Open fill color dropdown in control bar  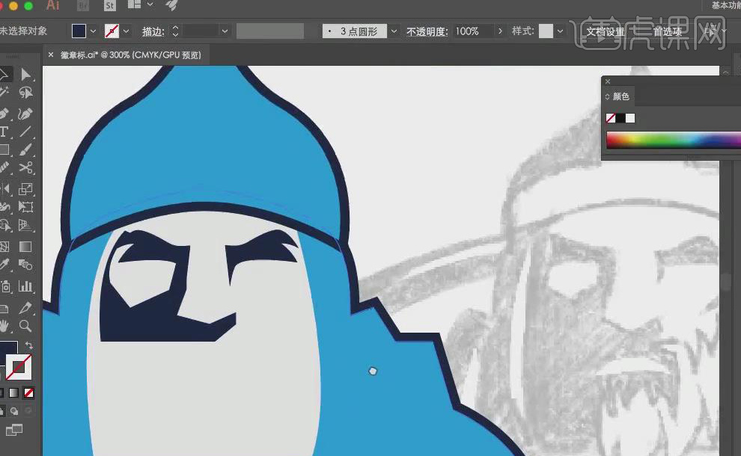click(x=93, y=31)
